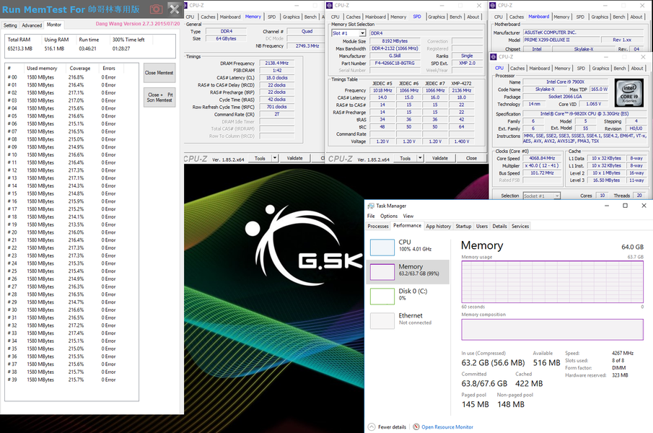The width and height of the screenshot is (653, 433).
Task: Select the CPU performance graph thumbnail
Action: point(382,248)
